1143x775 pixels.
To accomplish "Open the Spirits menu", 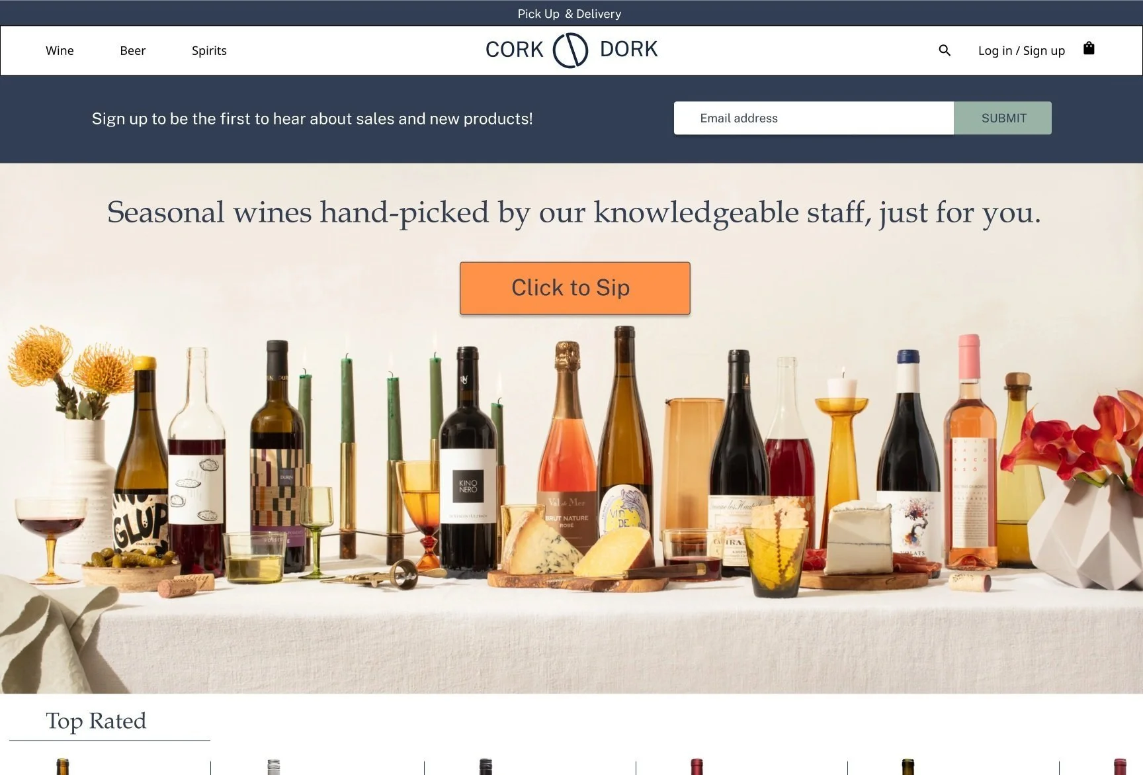I will (209, 50).
